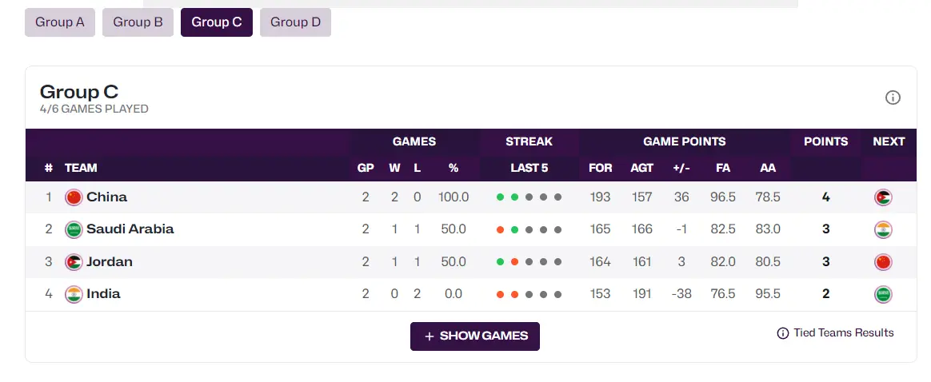This screenshot has height=382, width=931.
Task: Switch to the Group A tab
Action: (x=60, y=22)
